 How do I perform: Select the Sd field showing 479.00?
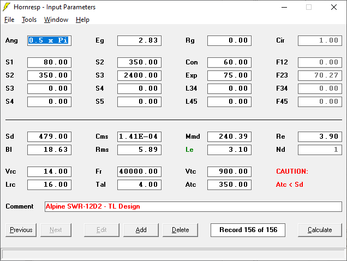[49, 137]
